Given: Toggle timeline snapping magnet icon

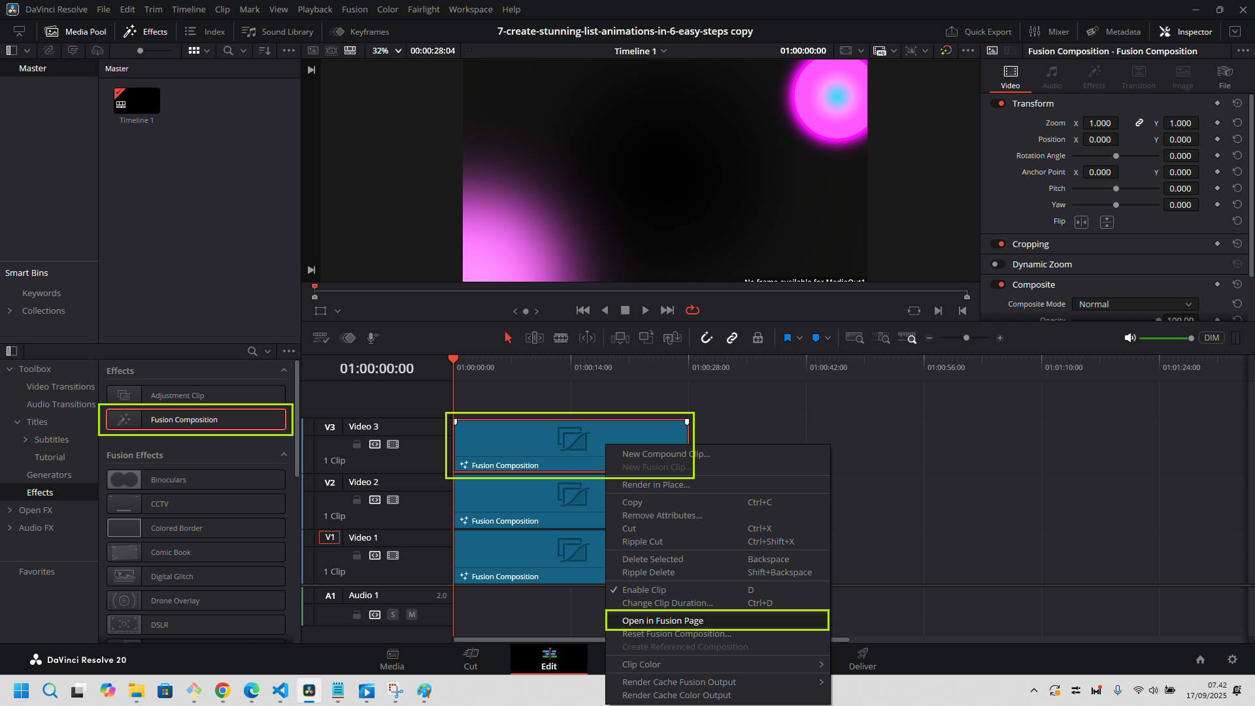Looking at the screenshot, I should coord(707,338).
